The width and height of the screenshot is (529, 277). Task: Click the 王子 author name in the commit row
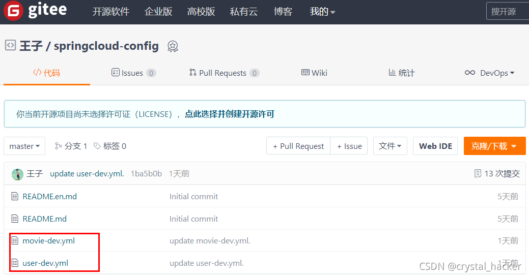(35, 173)
